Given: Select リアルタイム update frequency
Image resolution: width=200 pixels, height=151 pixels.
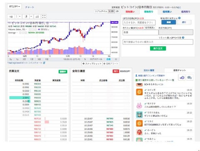Looking at the screenshot, I should (x=101, y=11).
